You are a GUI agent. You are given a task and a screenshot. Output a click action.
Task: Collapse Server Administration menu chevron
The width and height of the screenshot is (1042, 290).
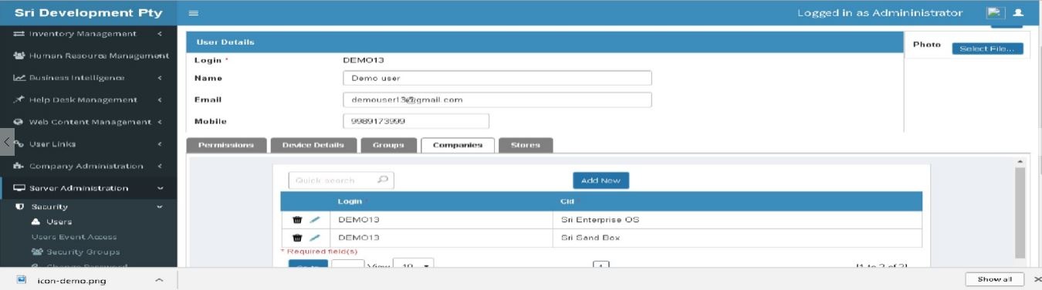click(x=160, y=188)
